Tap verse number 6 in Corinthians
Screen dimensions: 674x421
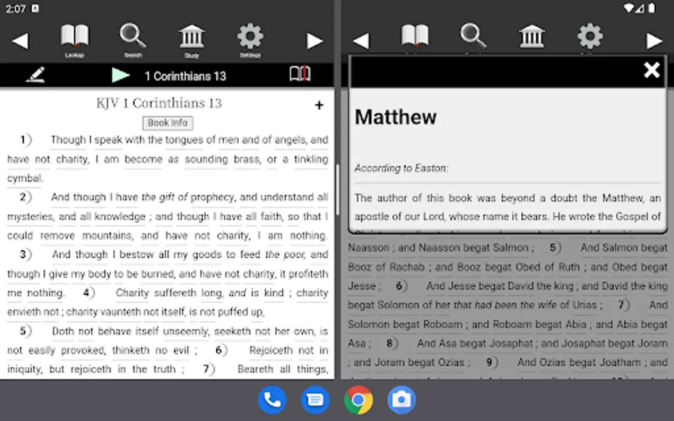(221, 350)
